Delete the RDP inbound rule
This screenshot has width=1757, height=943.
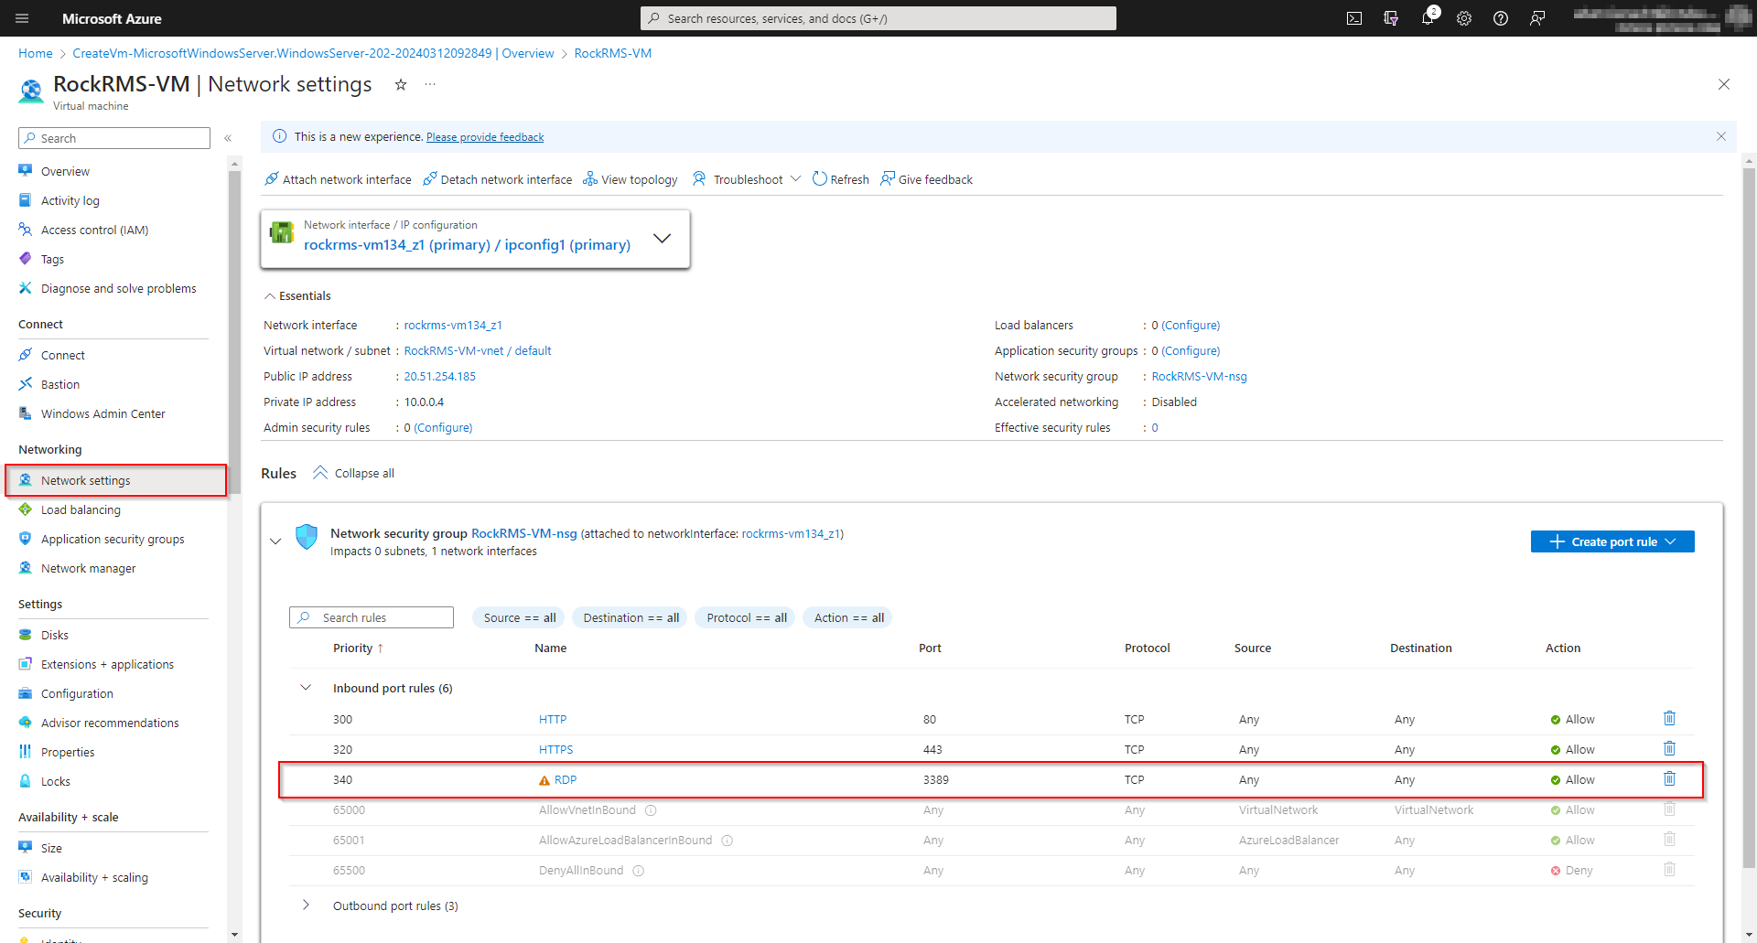tap(1669, 778)
